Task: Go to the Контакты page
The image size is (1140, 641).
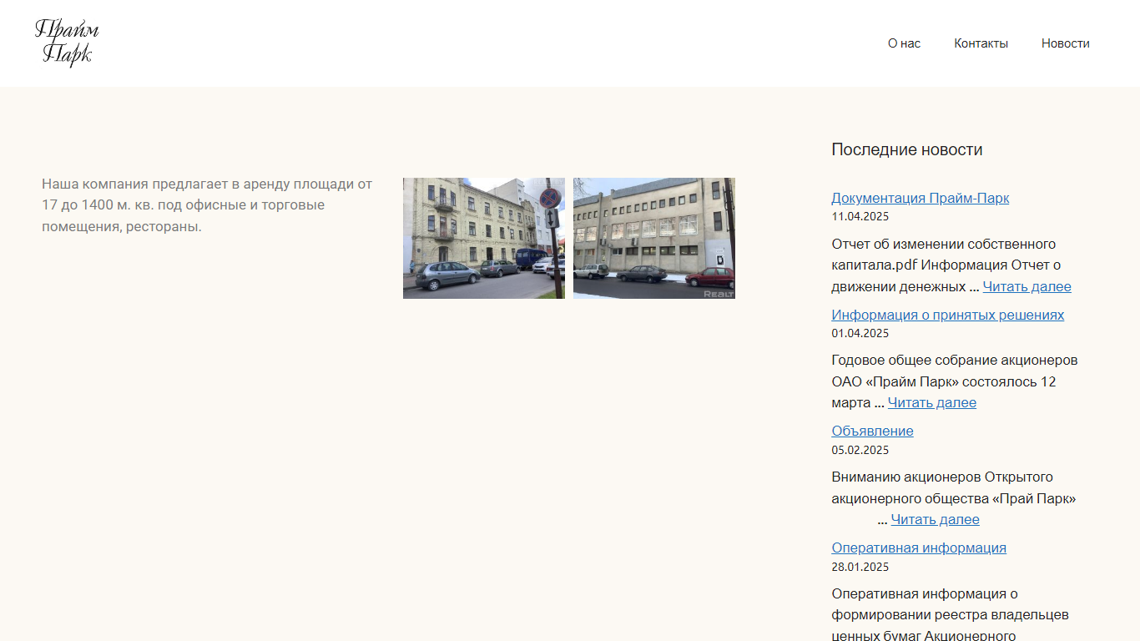Action: pyautogui.click(x=981, y=43)
